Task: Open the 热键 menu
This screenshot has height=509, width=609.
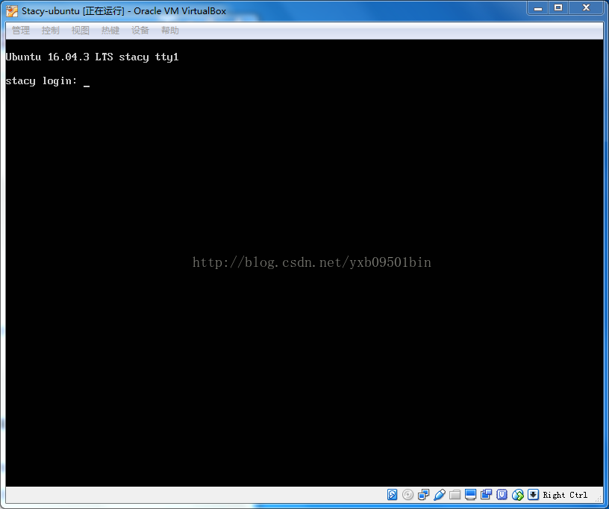Action: [x=110, y=31]
